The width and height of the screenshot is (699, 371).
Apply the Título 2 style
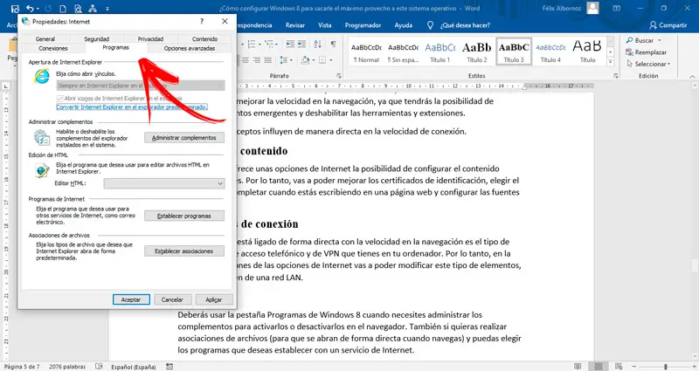click(476, 52)
